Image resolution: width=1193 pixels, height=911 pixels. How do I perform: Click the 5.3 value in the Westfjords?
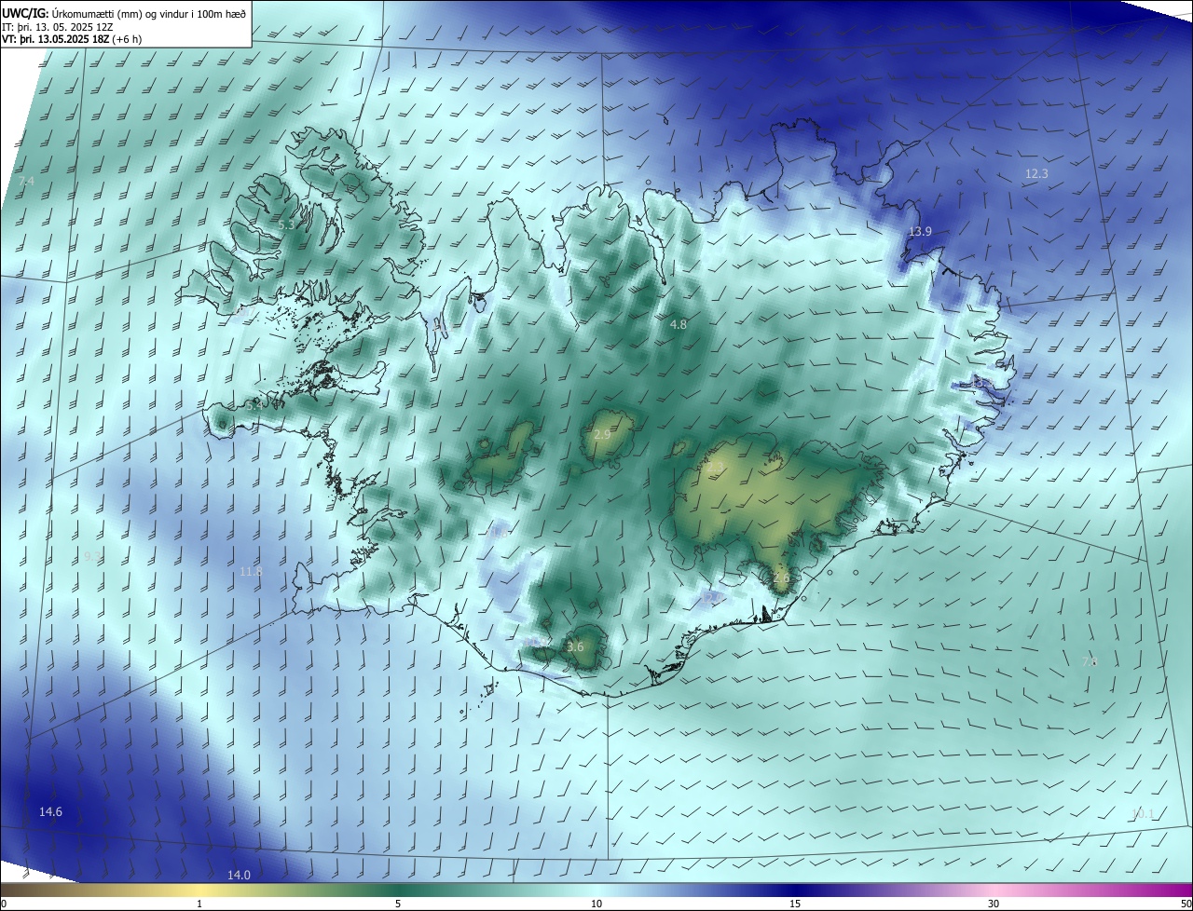[x=286, y=225]
